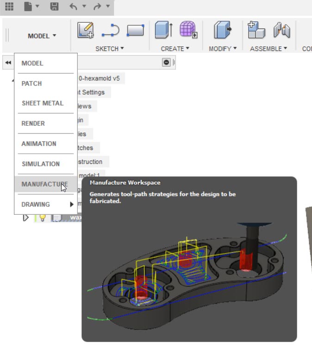Click the Redo arrow icon
Image resolution: width=312 pixels, height=349 pixels.
[97, 6]
